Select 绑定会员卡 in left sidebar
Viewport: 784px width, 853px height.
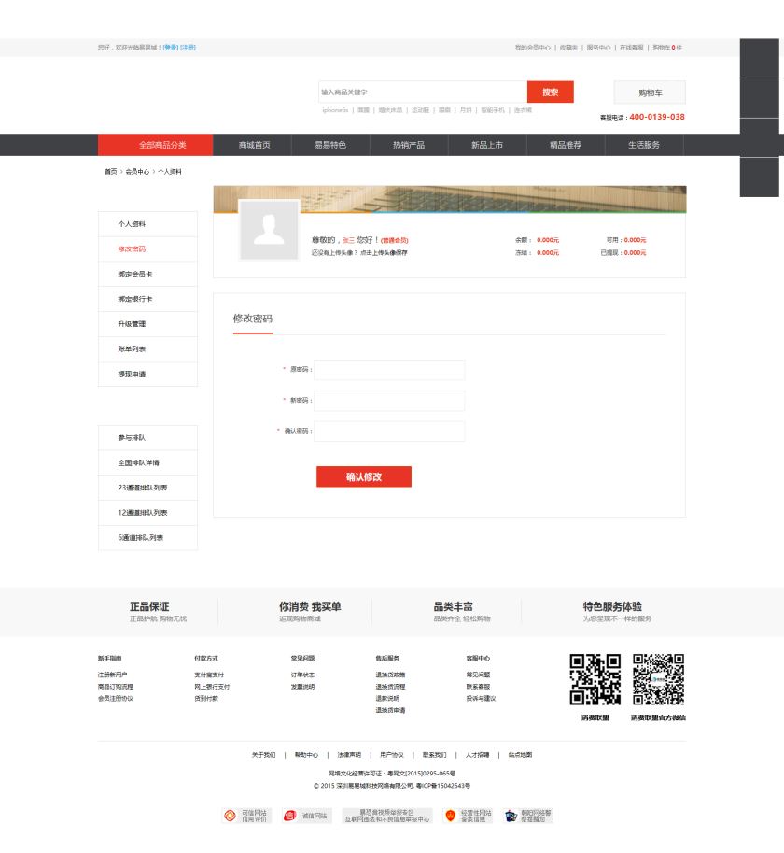click(147, 274)
